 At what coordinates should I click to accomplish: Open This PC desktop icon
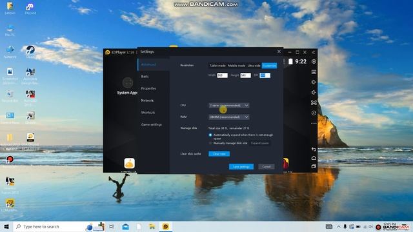click(10, 30)
